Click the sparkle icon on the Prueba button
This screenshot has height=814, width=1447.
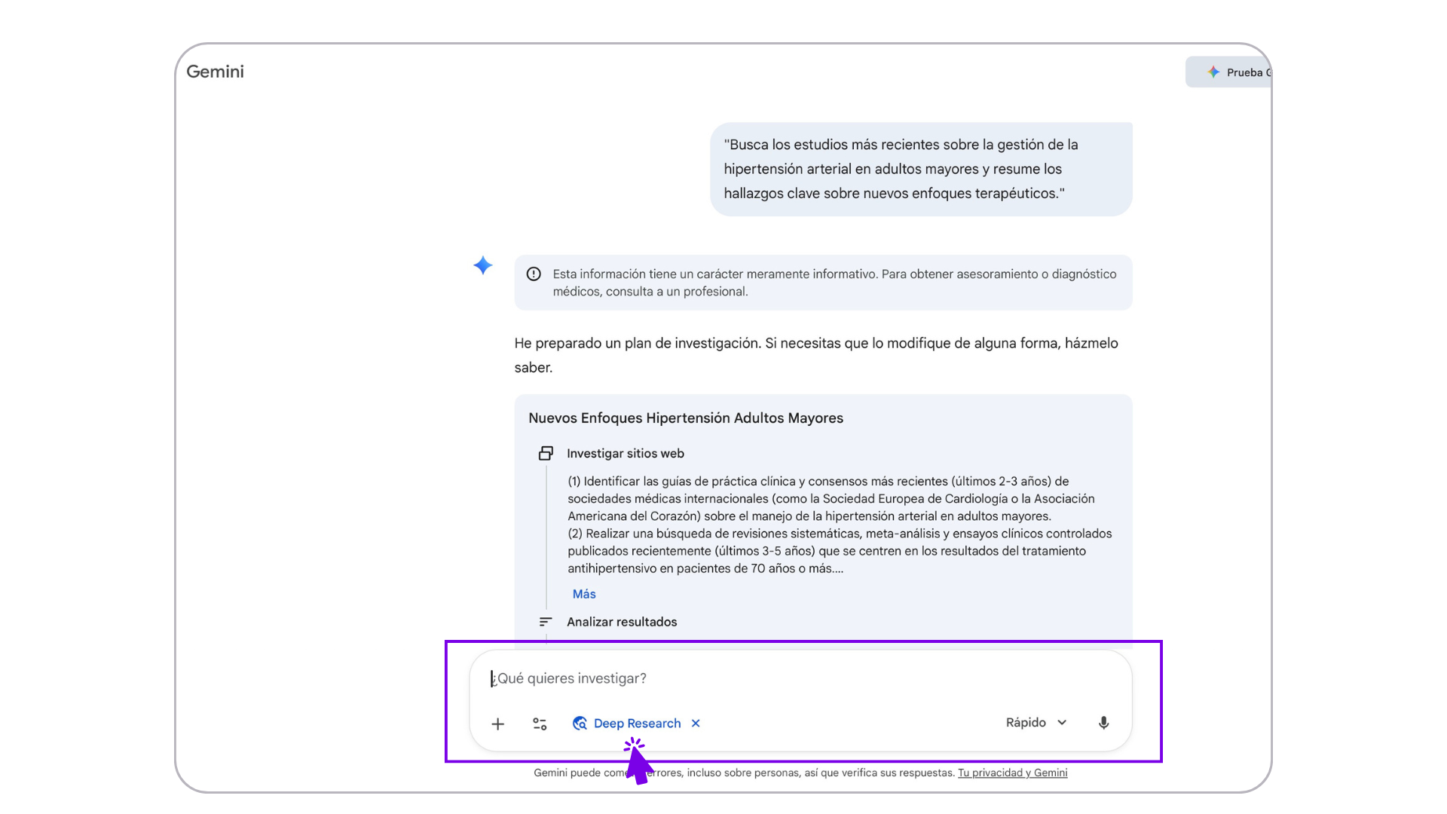coord(1213,72)
